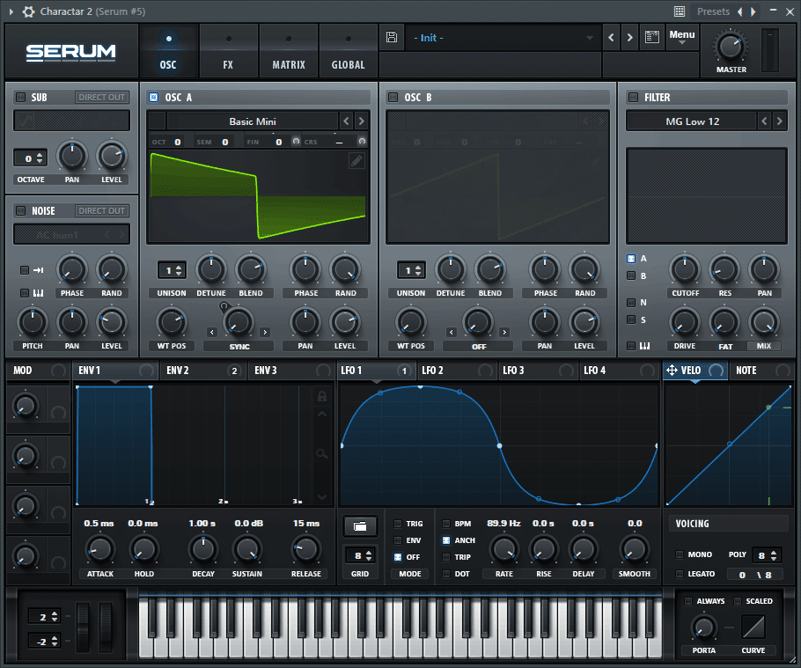Select previous OSC A wavetable
Viewport: 801px width, 668px height.
(x=346, y=121)
